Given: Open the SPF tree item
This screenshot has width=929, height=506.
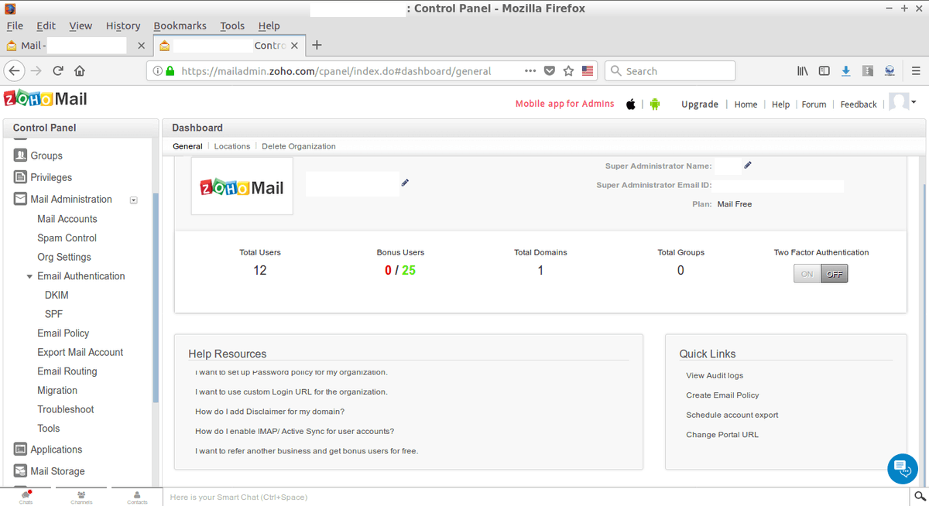Looking at the screenshot, I should pos(54,314).
